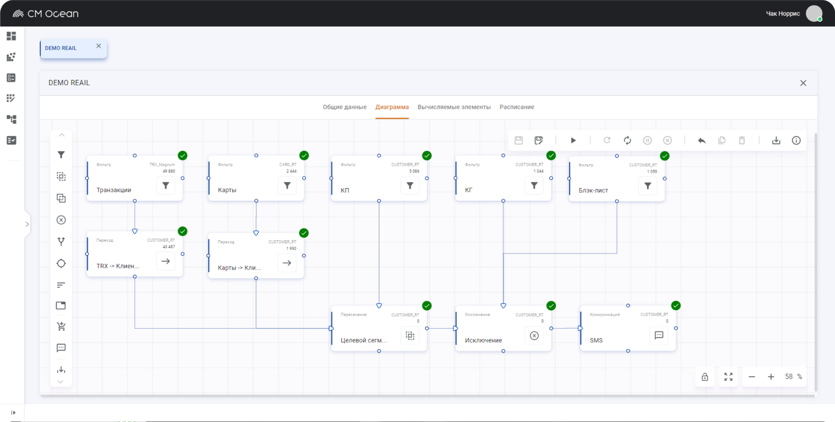This screenshot has height=422, width=835.
Task: Close the DEMO REAIL tab chip
Action: (98, 46)
